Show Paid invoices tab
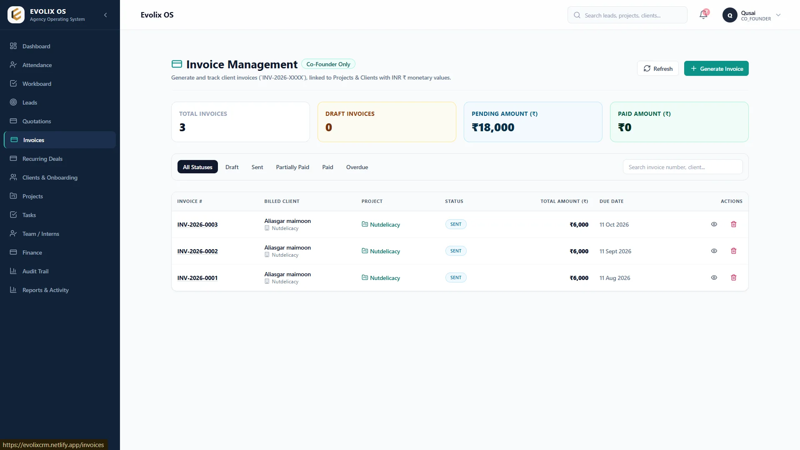The image size is (800, 450). pos(327,167)
